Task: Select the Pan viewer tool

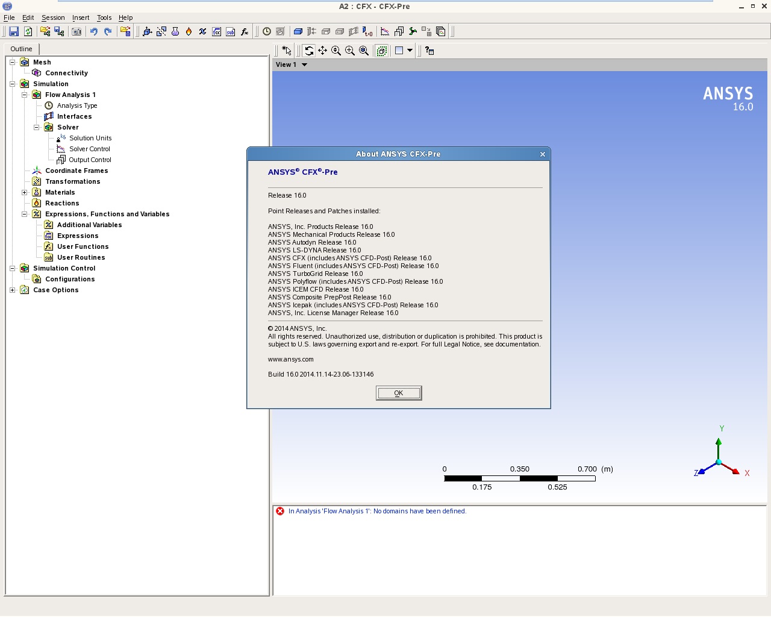Action: click(x=323, y=51)
